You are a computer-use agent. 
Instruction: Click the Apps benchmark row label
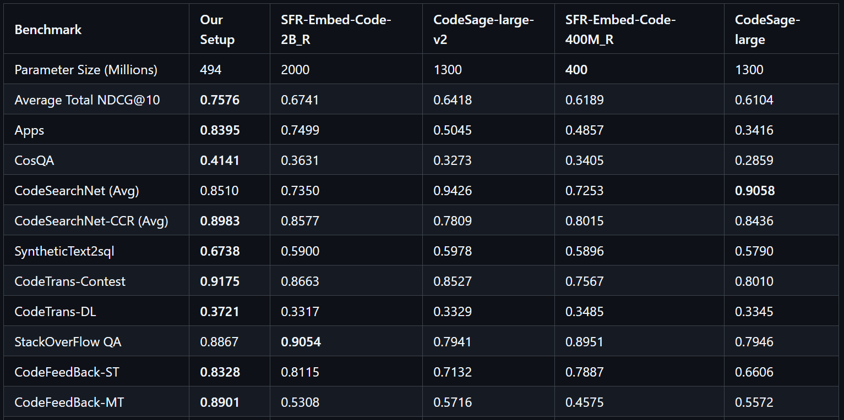[x=29, y=130]
